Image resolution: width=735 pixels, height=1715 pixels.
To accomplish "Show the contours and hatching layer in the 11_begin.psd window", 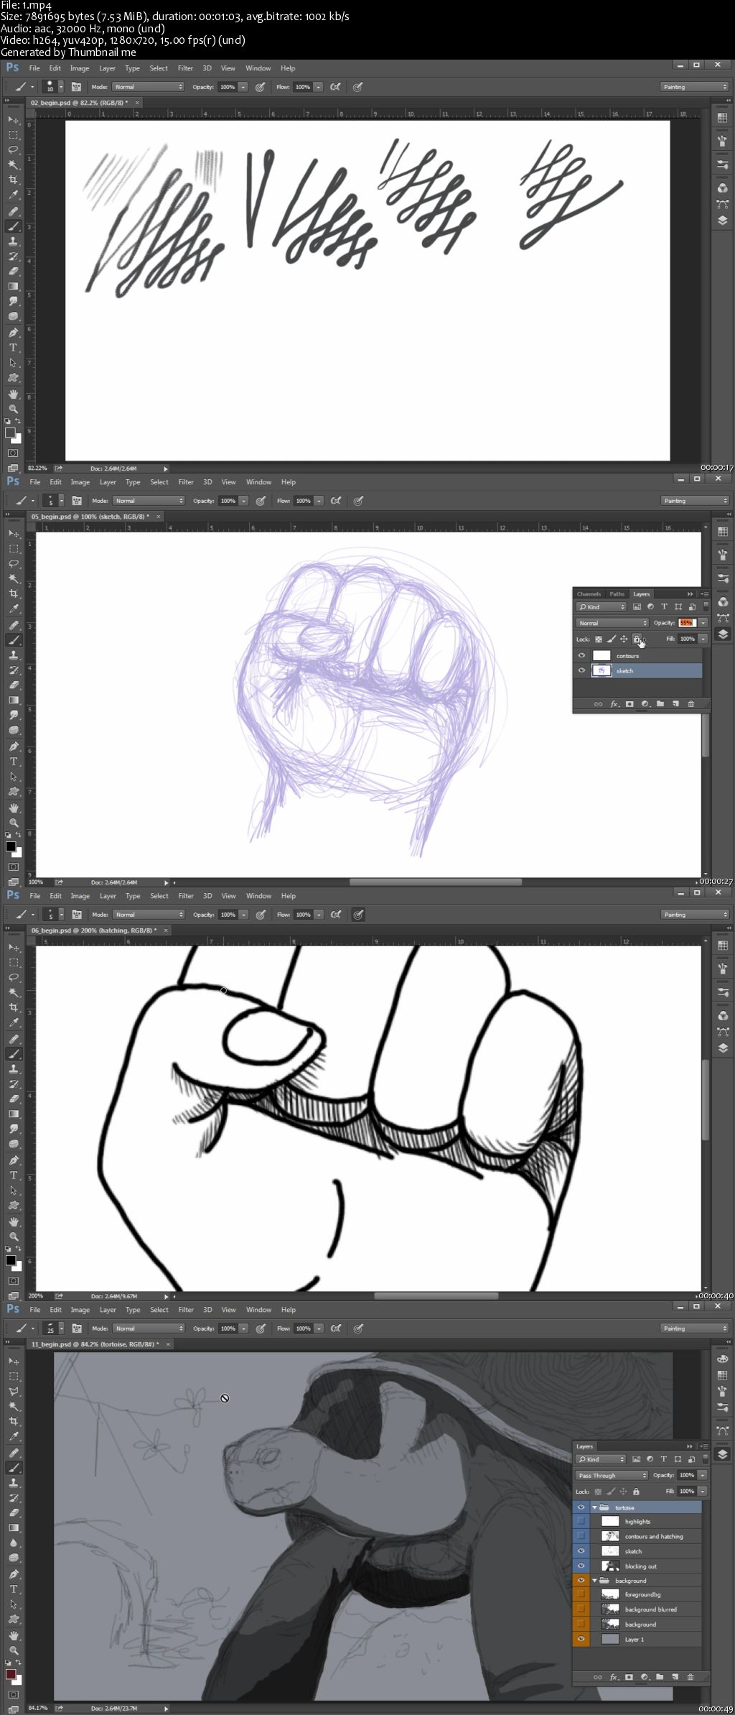I will 581,1536.
